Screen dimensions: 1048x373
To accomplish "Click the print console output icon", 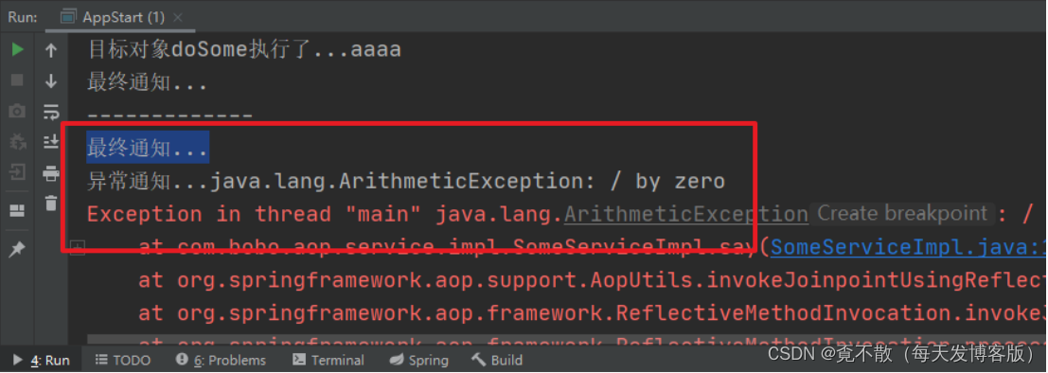I will click(x=51, y=174).
